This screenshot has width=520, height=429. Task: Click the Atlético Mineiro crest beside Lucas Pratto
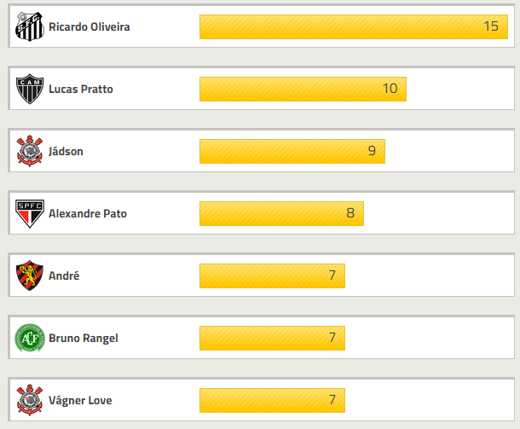coord(30,90)
